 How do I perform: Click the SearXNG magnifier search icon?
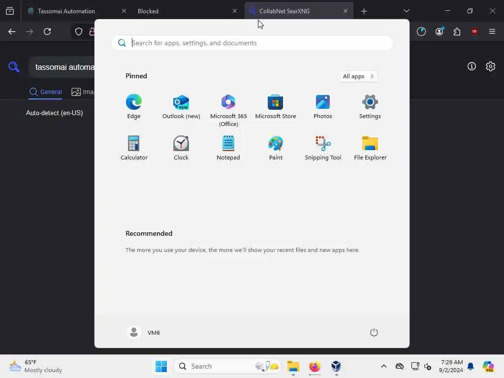click(x=14, y=67)
